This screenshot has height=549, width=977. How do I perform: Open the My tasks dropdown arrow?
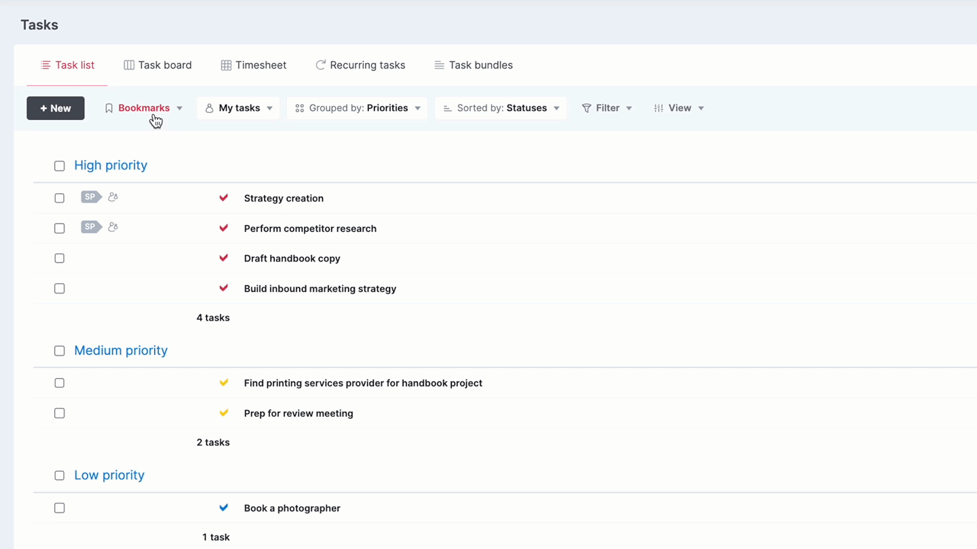point(269,108)
